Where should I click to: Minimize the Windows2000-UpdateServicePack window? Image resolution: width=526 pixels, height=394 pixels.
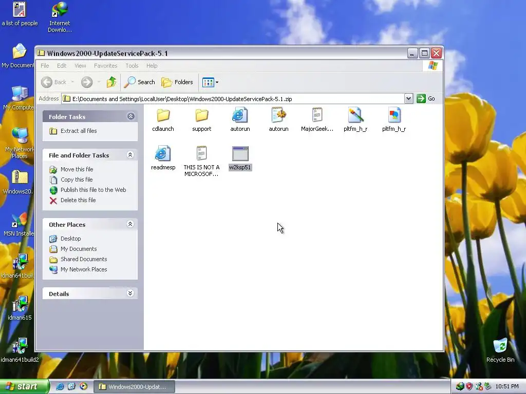coord(412,53)
